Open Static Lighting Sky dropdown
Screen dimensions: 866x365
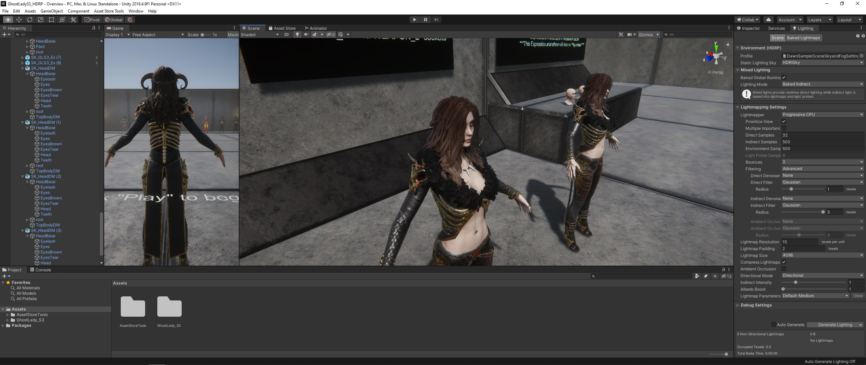823,63
